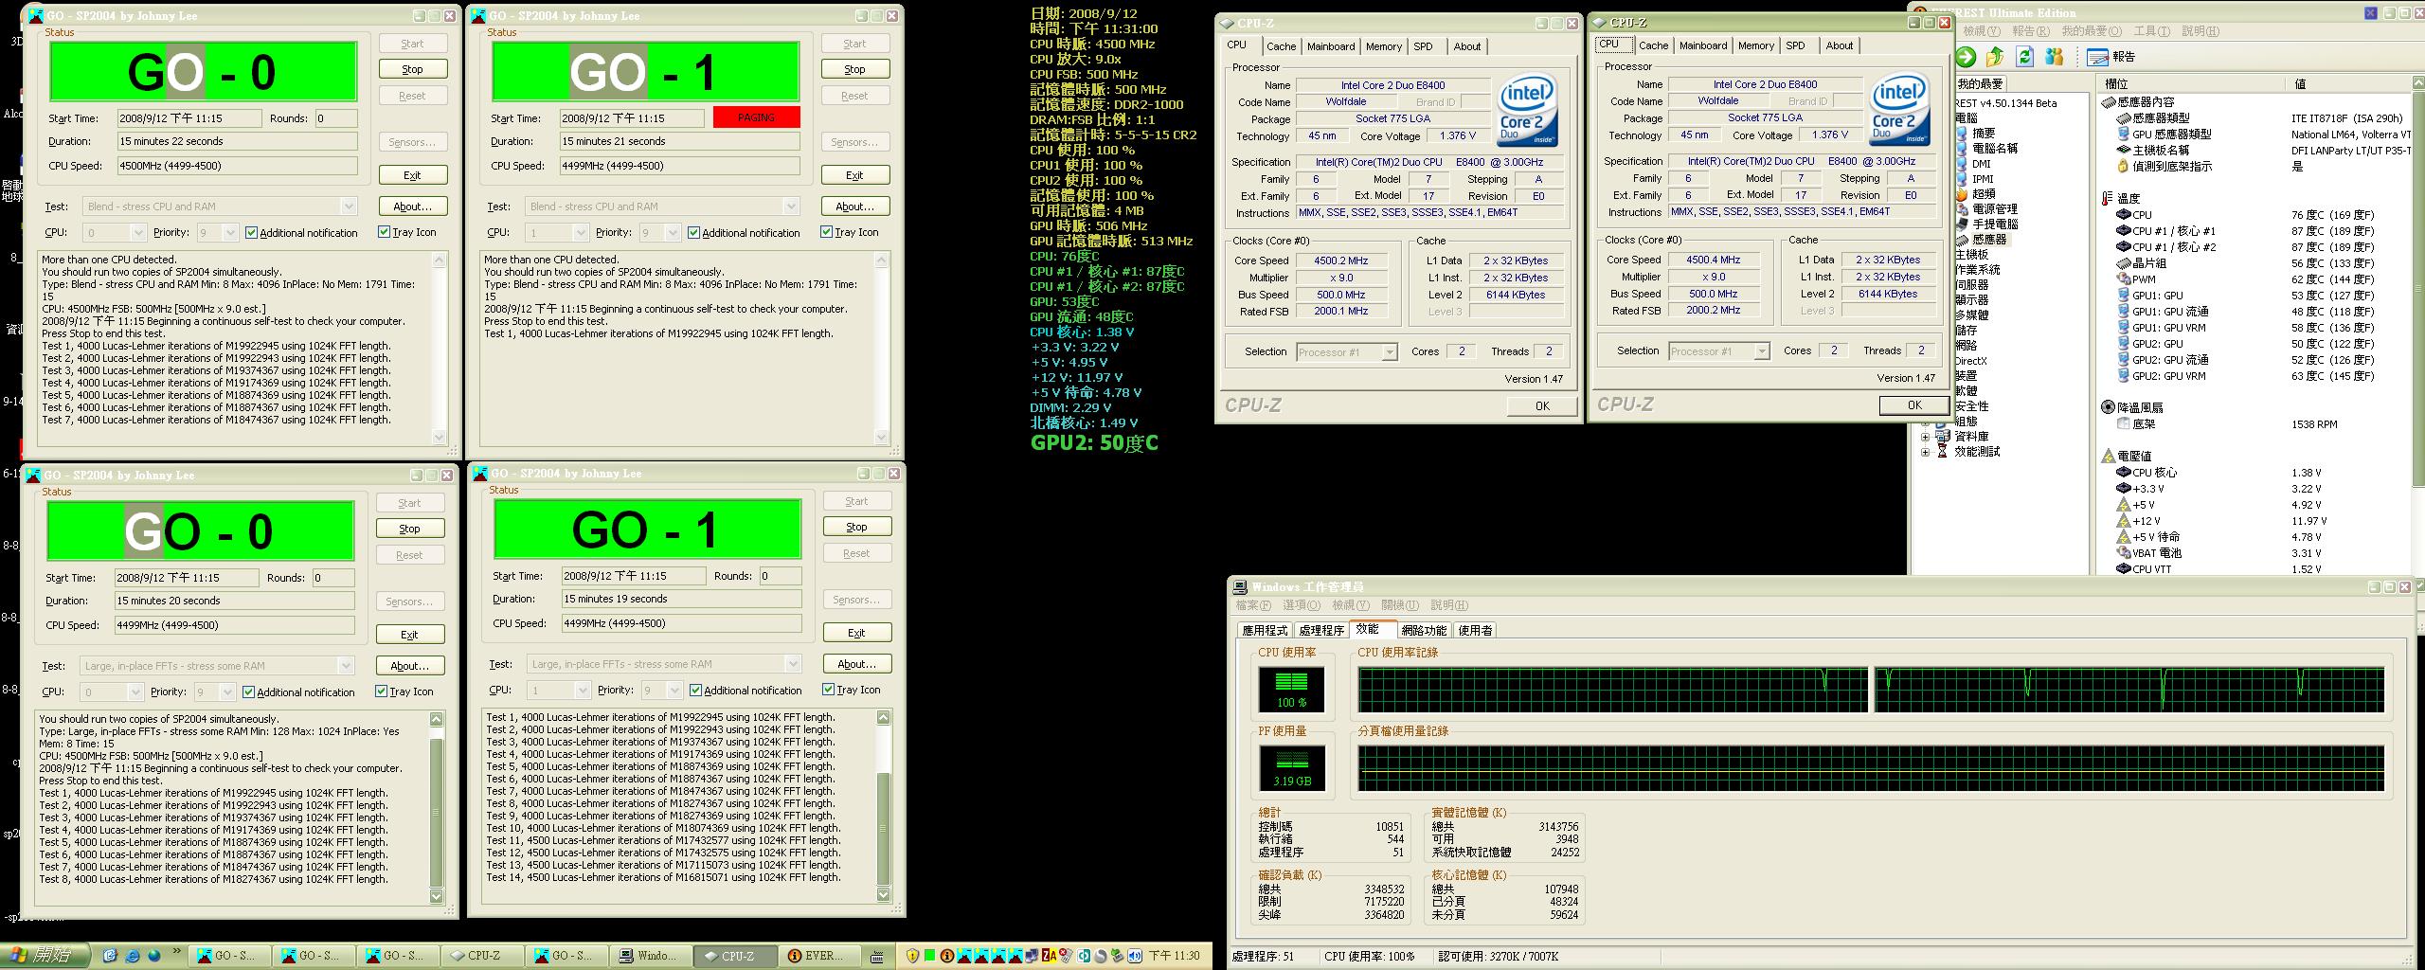The height and width of the screenshot is (970, 2425).
Task: Click Intel Core 2 Duo logo in front CPU-Z
Action: 1897,110
